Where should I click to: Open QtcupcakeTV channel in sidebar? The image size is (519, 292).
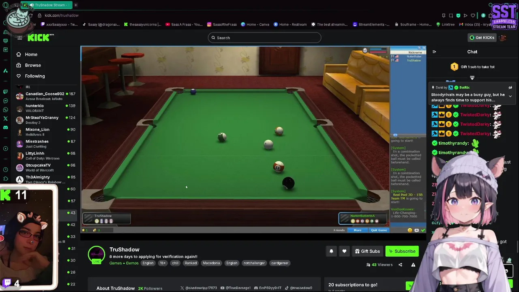45,167
